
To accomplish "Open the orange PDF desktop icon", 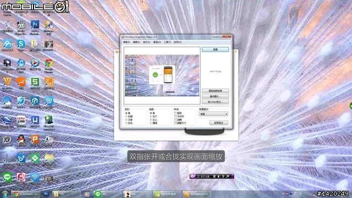I will (49, 82).
